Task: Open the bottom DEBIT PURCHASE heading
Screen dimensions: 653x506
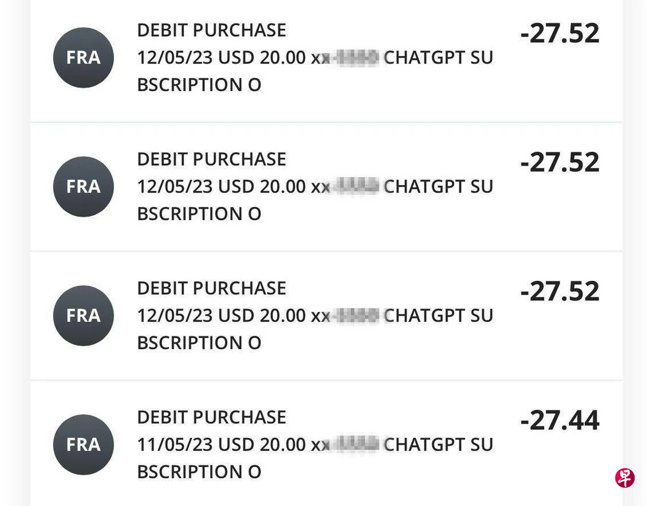Action: click(x=211, y=417)
